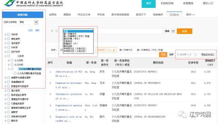Click 清除 to clear subject selections
The width and height of the screenshot is (218, 124).
(x=37, y=30)
